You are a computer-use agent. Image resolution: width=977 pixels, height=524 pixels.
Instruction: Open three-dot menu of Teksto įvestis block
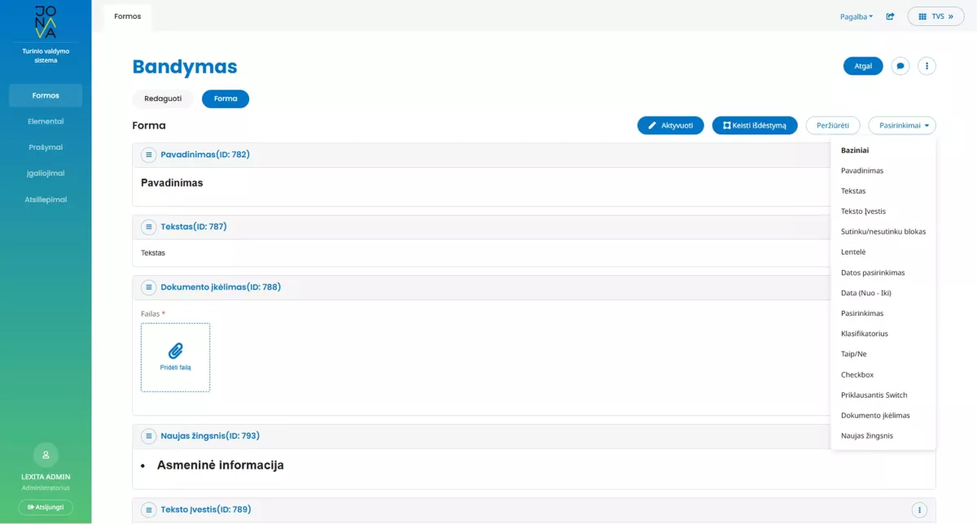pos(920,509)
